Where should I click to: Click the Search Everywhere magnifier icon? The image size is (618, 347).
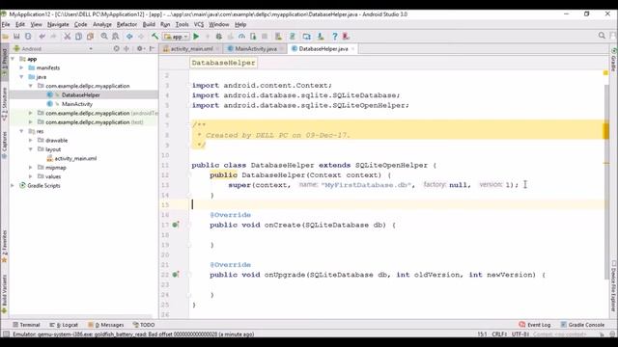pyautogui.click(x=602, y=36)
